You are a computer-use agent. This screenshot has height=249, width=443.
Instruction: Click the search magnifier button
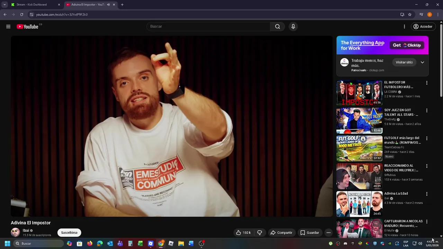point(278,27)
